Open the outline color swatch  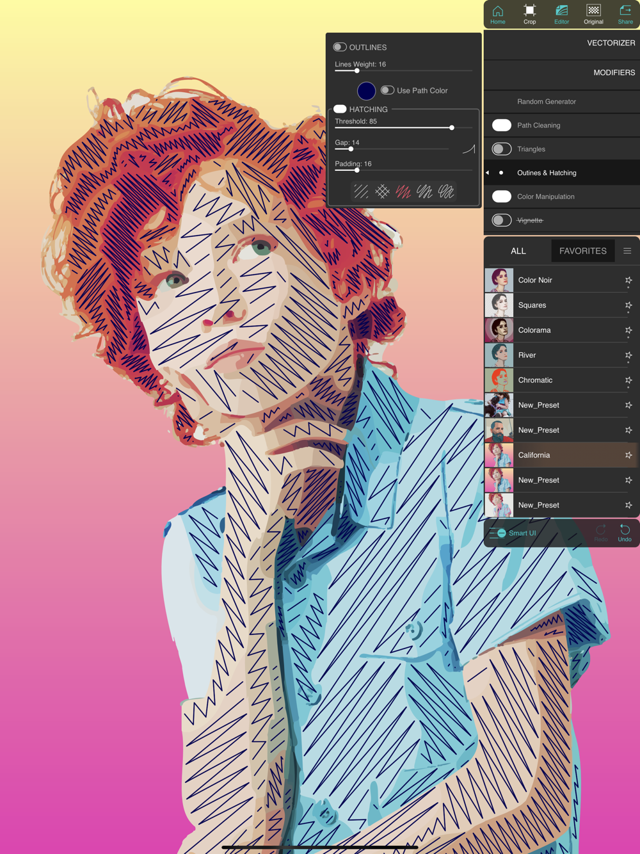coord(366,91)
